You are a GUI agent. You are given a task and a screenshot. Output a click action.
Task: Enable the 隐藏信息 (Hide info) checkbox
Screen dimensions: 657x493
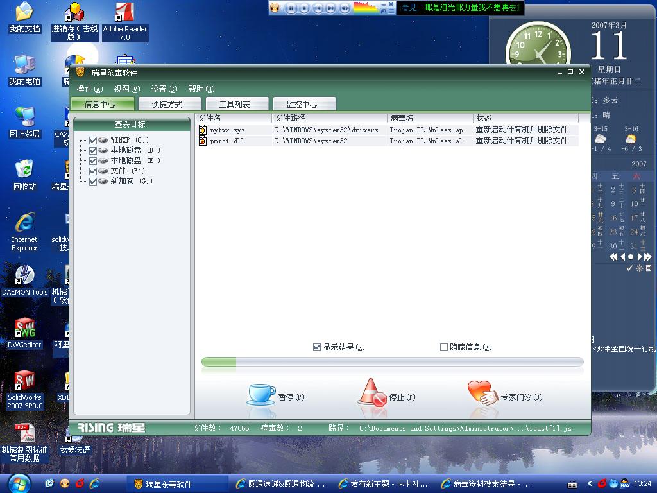[444, 347]
